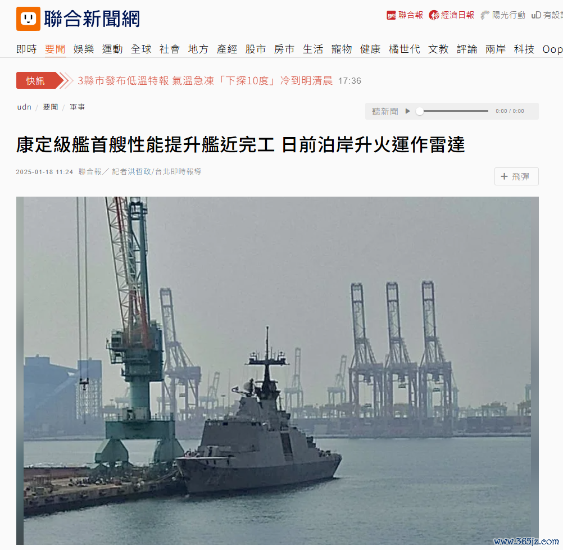The width and height of the screenshot is (563, 550).
Task: Click reporter name 洪哲政 link
Action: pos(139,171)
